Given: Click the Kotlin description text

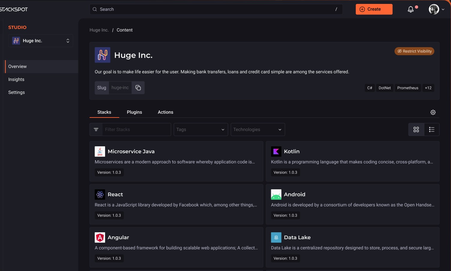Looking at the screenshot, I should pyautogui.click(x=352, y=162).
